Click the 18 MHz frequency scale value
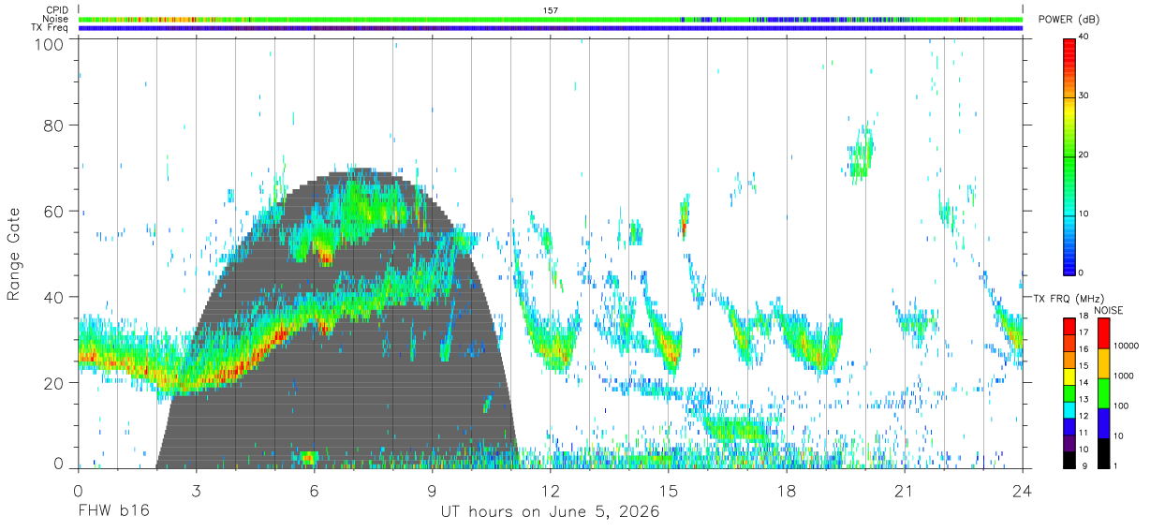Screen dimensions: 1150x531 (1084, 317)
